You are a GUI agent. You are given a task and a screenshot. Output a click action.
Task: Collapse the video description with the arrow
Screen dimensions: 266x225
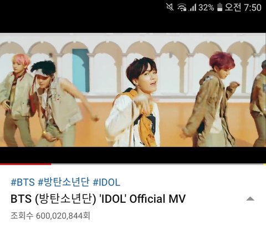250,199
